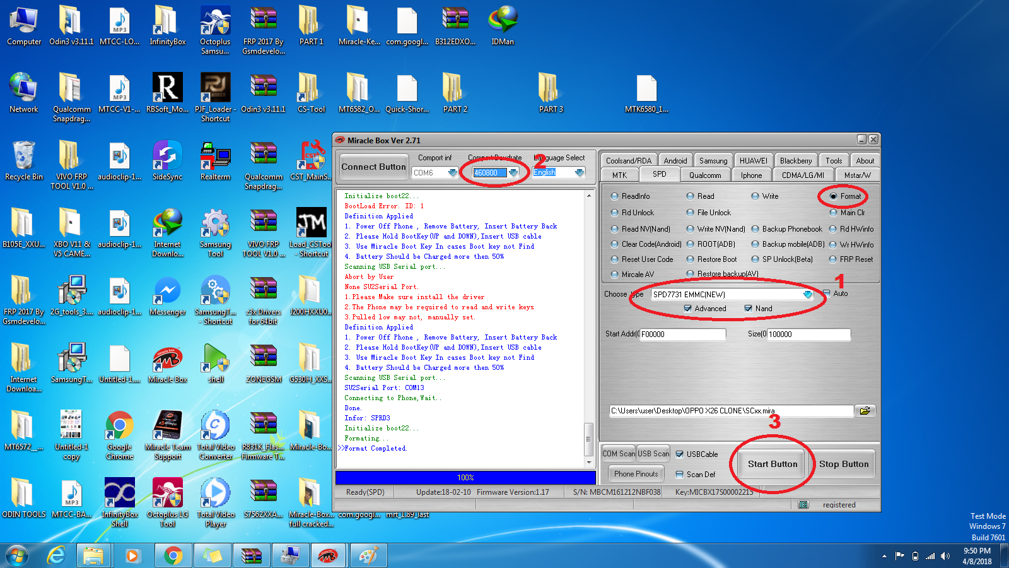Click the PJF_Loader Shortcut icon
This screenshot has height=568, width=1009.
pos(216,98)
